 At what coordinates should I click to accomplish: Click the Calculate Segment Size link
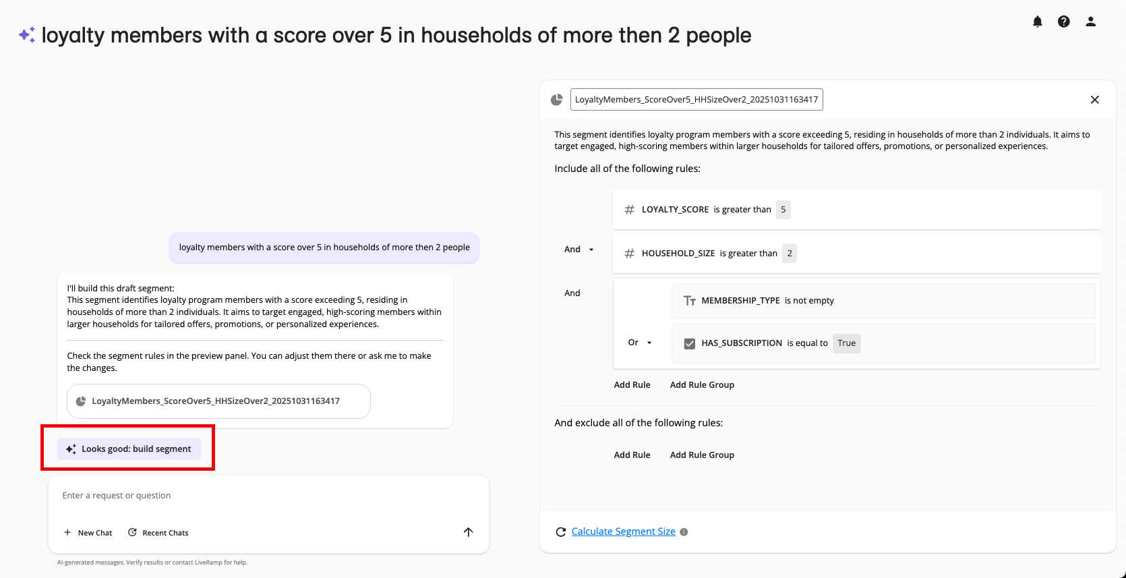point(623,531)
